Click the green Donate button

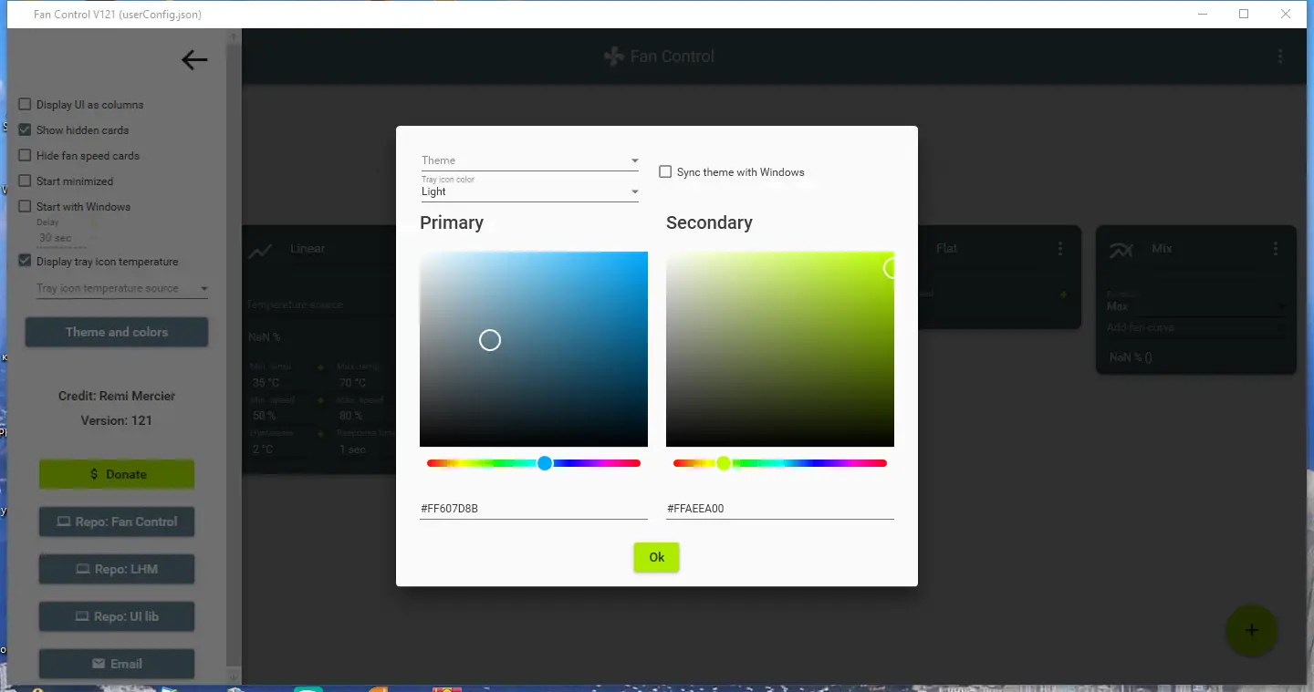117,474
